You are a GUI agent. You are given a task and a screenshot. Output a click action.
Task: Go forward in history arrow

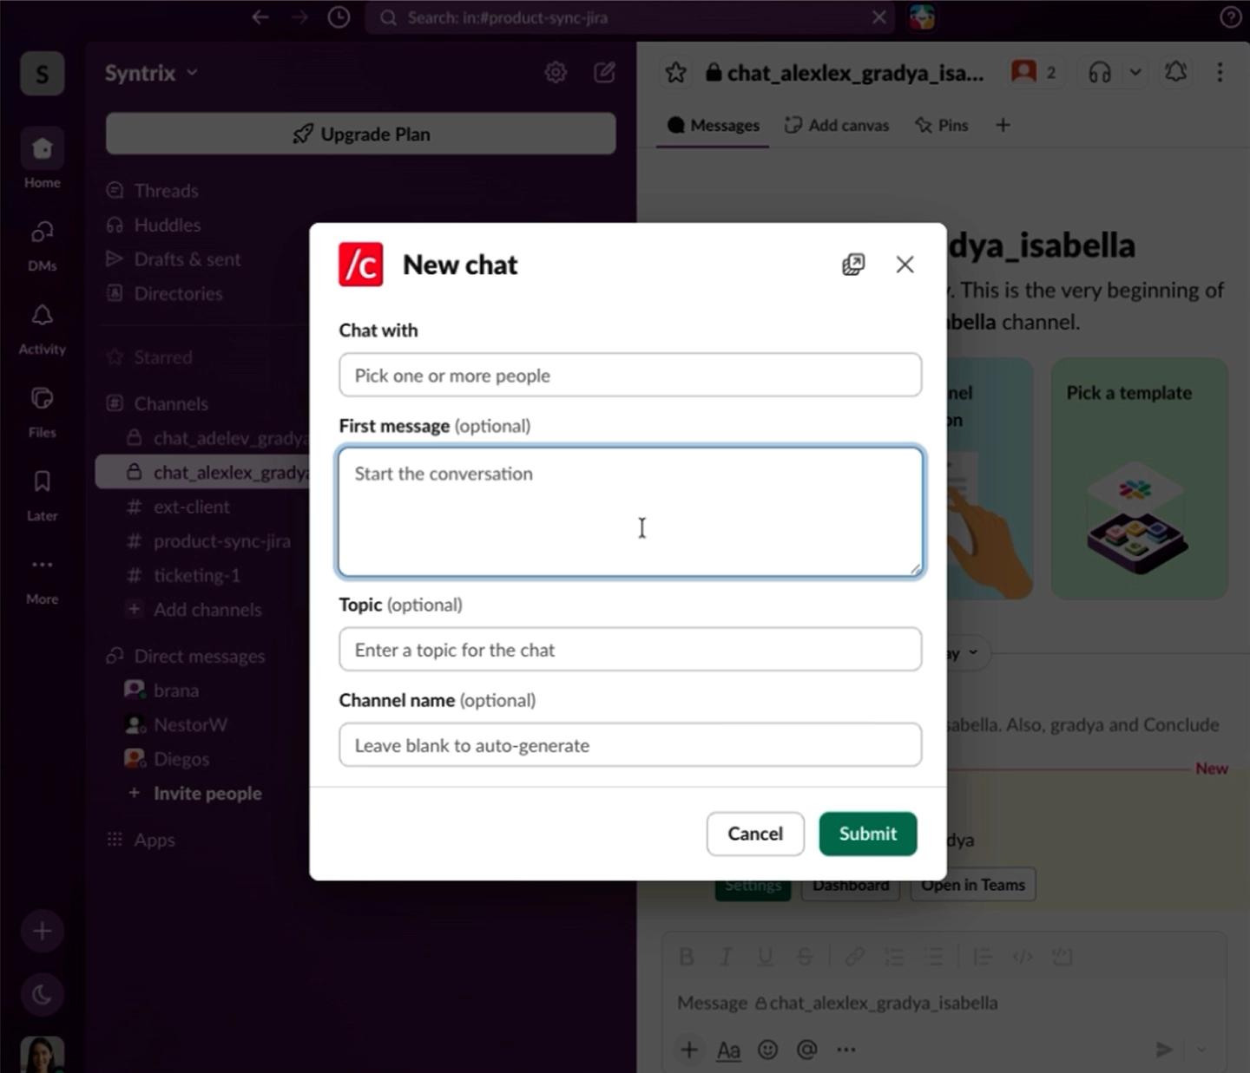(x=299, y=17)
